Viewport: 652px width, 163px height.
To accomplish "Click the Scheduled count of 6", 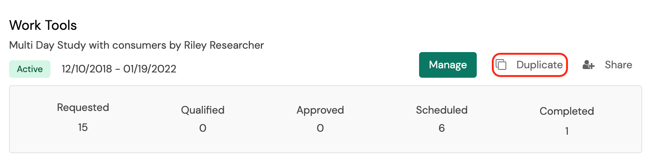I will [x=442, y=128].
